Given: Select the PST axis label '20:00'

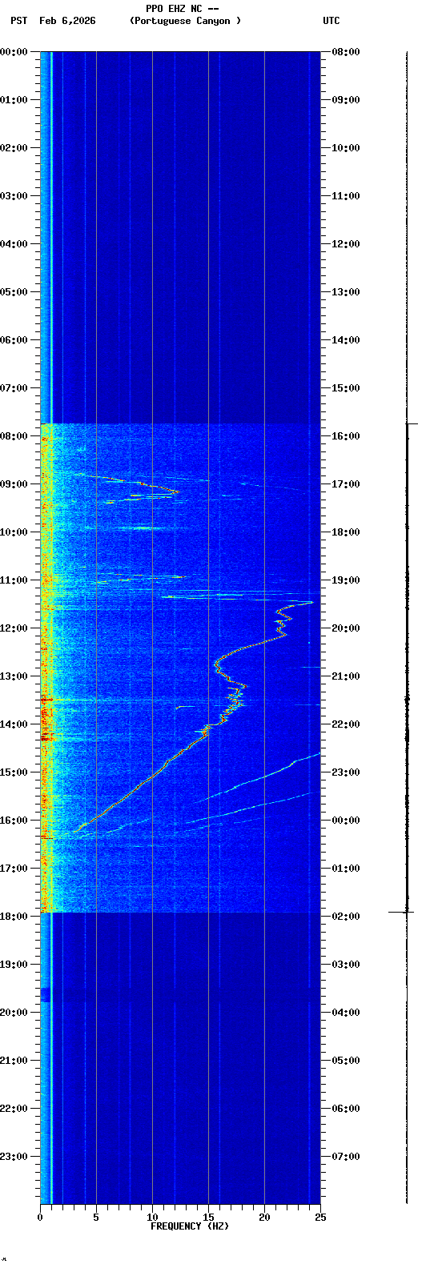Looking at the screenshot, I should coord(14,1013).
